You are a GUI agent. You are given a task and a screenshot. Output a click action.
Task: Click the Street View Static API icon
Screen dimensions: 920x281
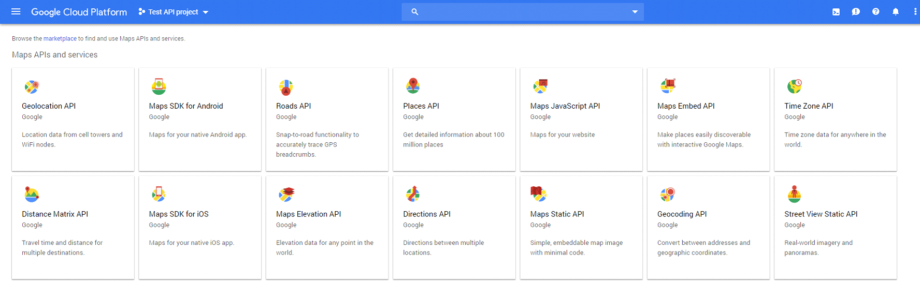point(794,194)
